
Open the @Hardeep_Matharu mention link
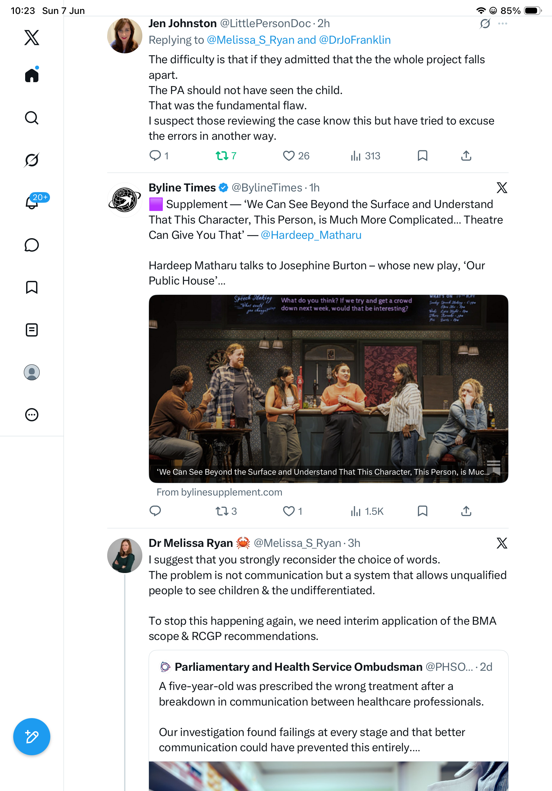311,235
